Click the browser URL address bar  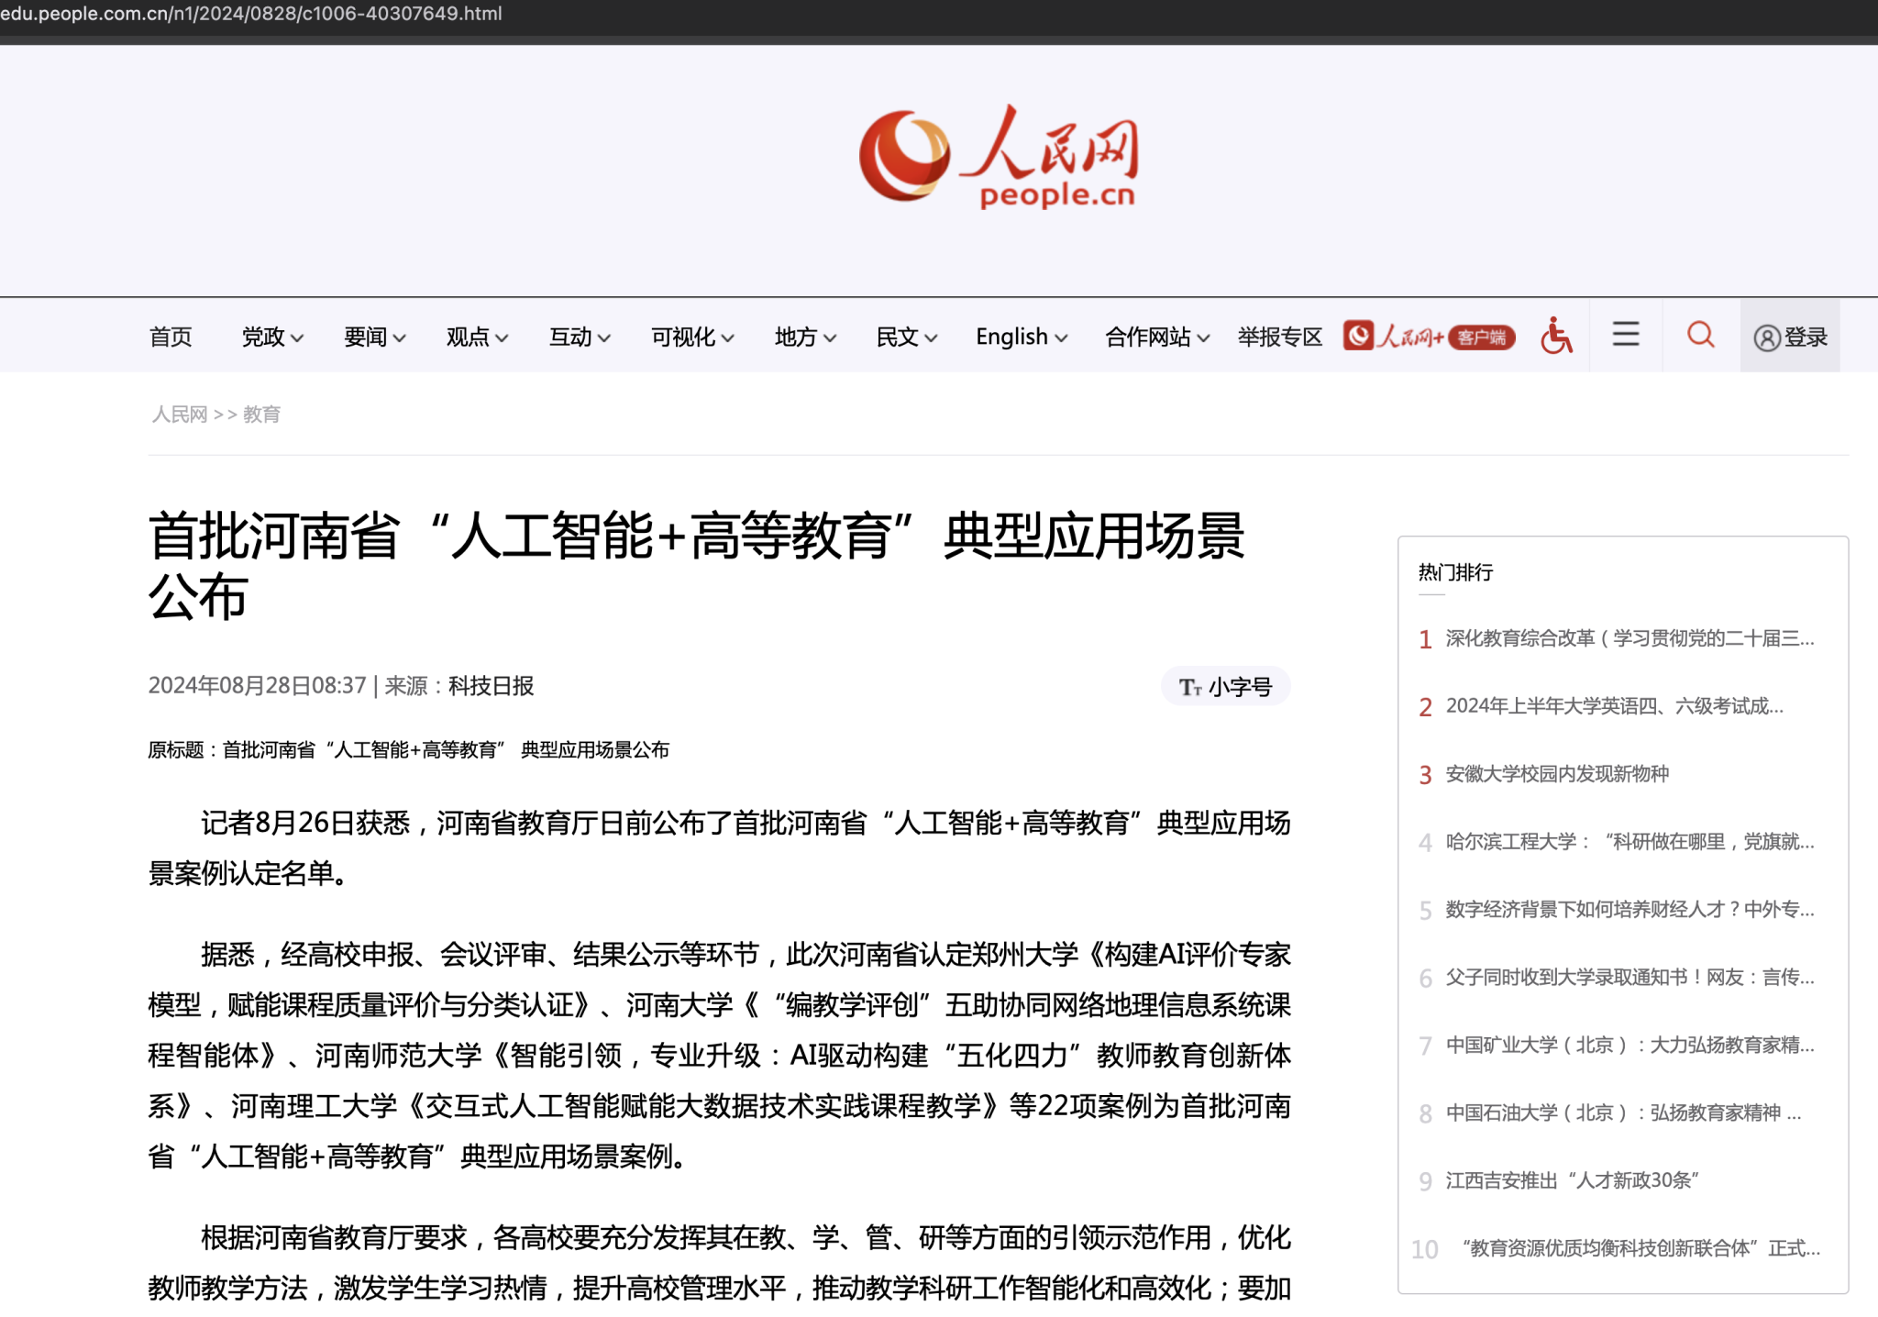251,14
